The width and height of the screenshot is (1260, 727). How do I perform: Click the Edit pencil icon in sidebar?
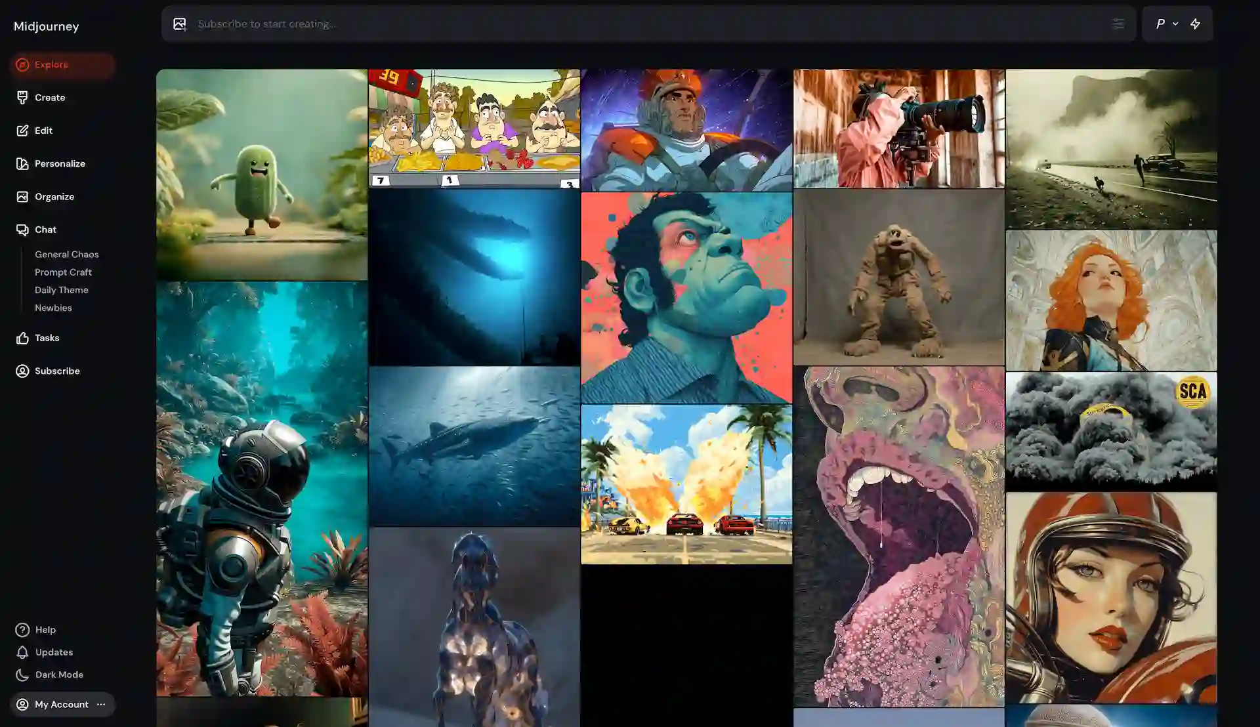click(22, 131)
